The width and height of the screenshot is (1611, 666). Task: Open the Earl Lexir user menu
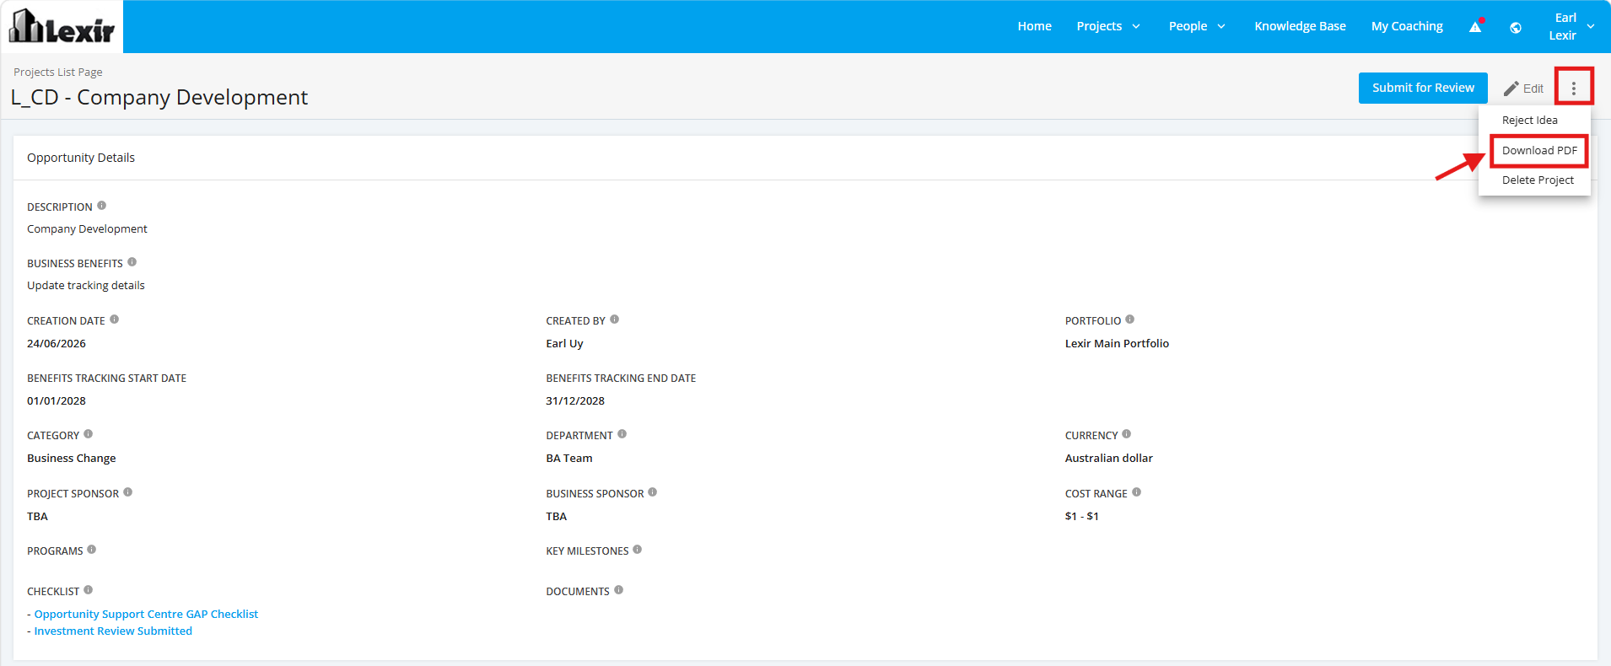[1571, 26]
